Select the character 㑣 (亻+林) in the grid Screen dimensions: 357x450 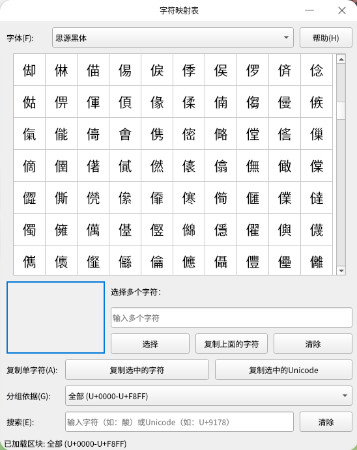(61, 70)
